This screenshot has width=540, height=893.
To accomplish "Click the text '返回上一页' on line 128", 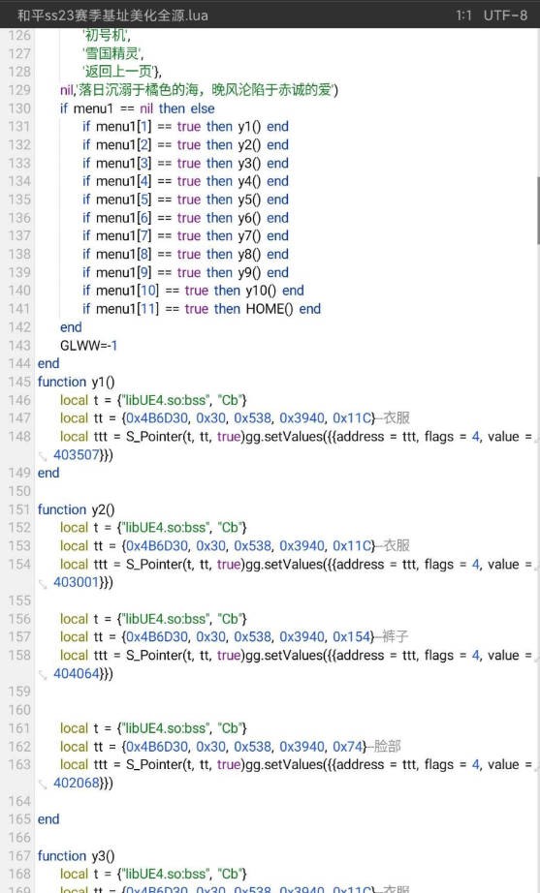I will [x=121, y=72].
